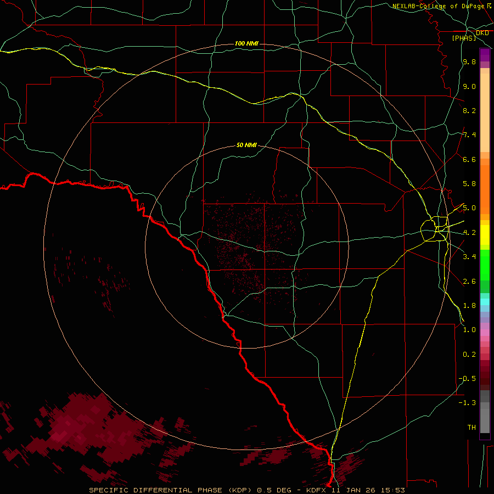This screenshot has height=494, width=494.
Task: Click the yellow highway loop around the city
Action: pyautogui.click(x=434, y=229)
